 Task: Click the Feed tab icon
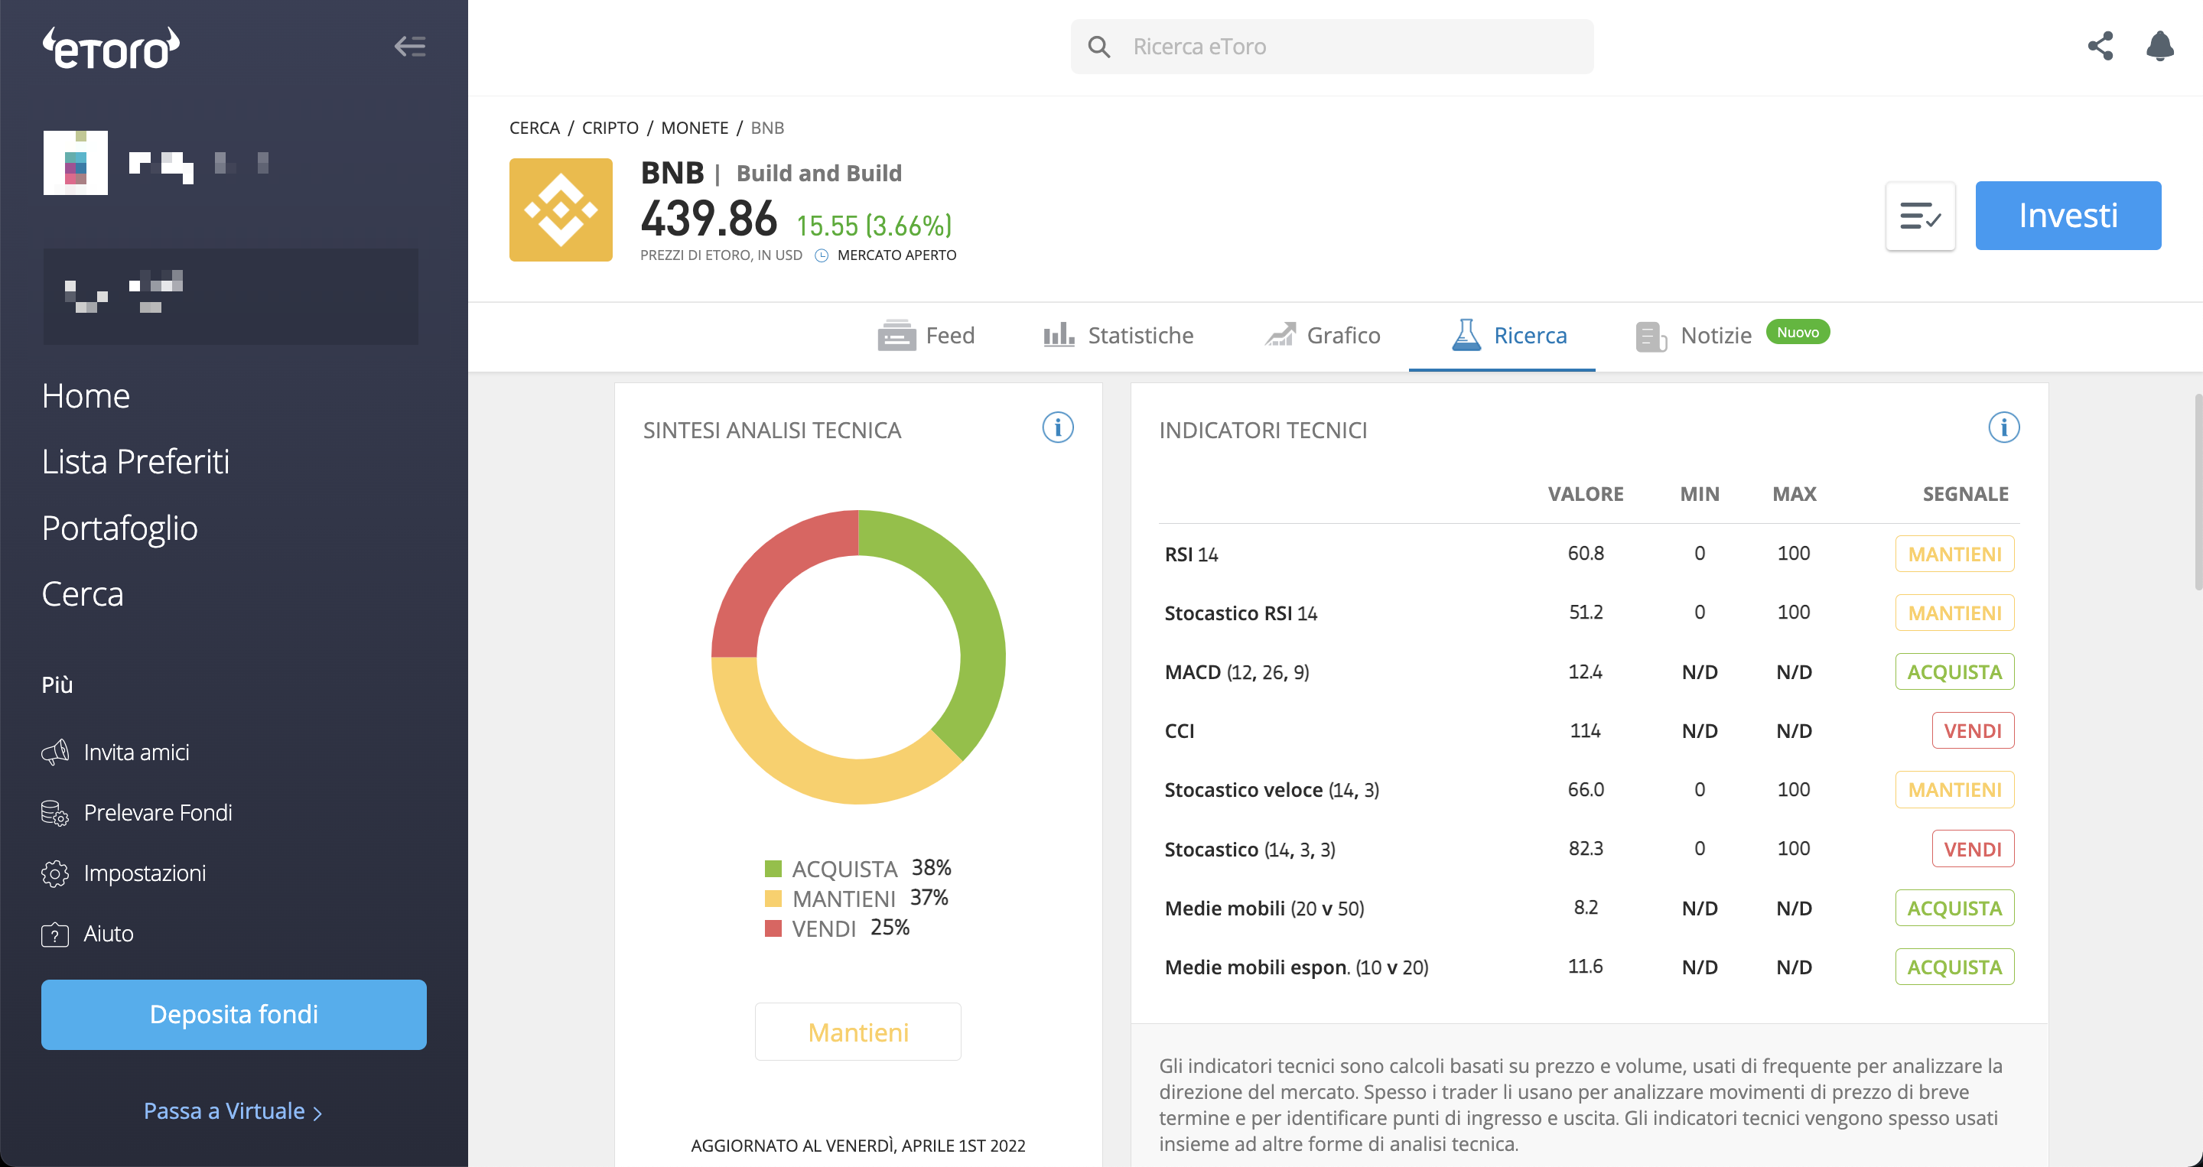[x=896, y=335]
